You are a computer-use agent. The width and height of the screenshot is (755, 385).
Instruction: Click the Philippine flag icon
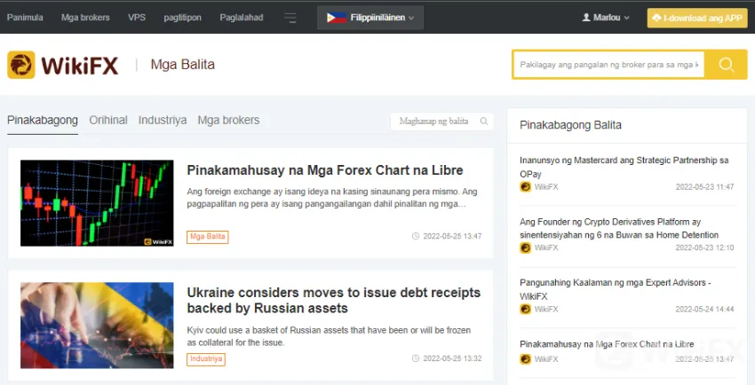click(x=336, y=18)
